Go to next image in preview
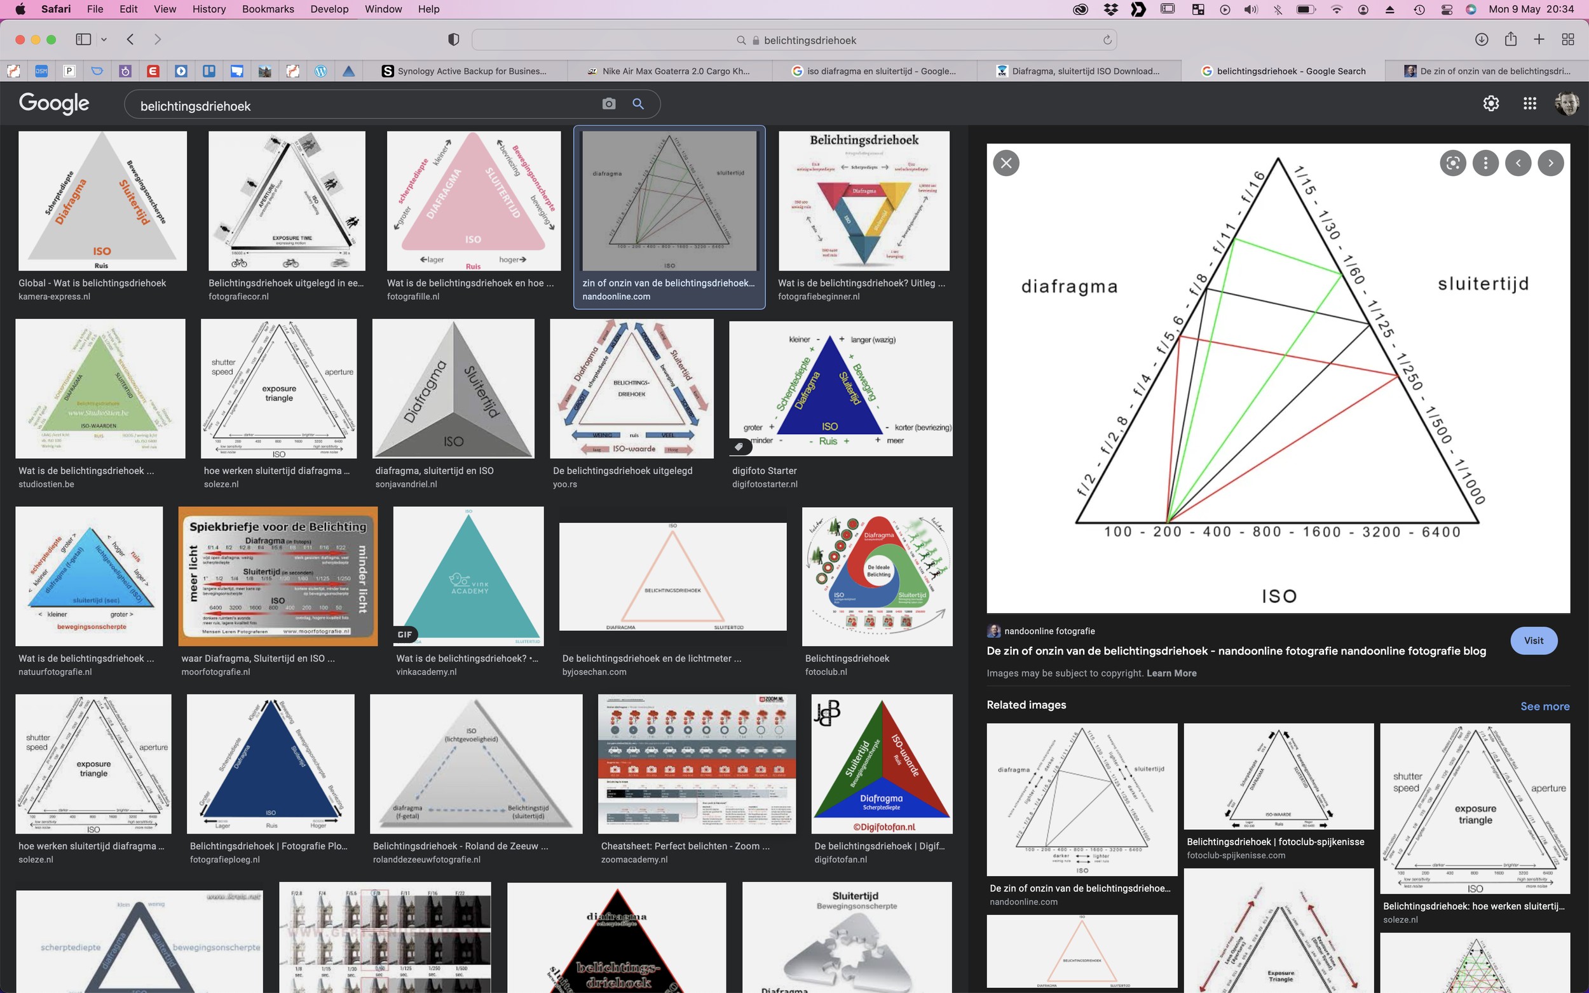This screenshot has height=993, width=1589. click(x=1550, y=163)
